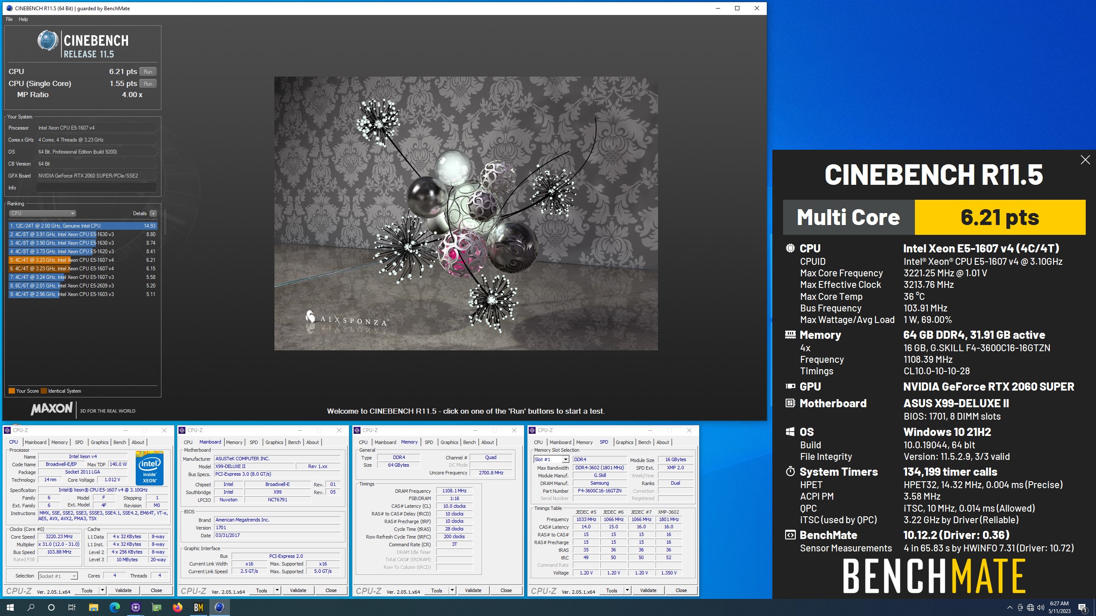The width and height of the screenshot is (1096, 616).
Task: Click the Maxon logo at the bottom left
Action: [52, 409]
